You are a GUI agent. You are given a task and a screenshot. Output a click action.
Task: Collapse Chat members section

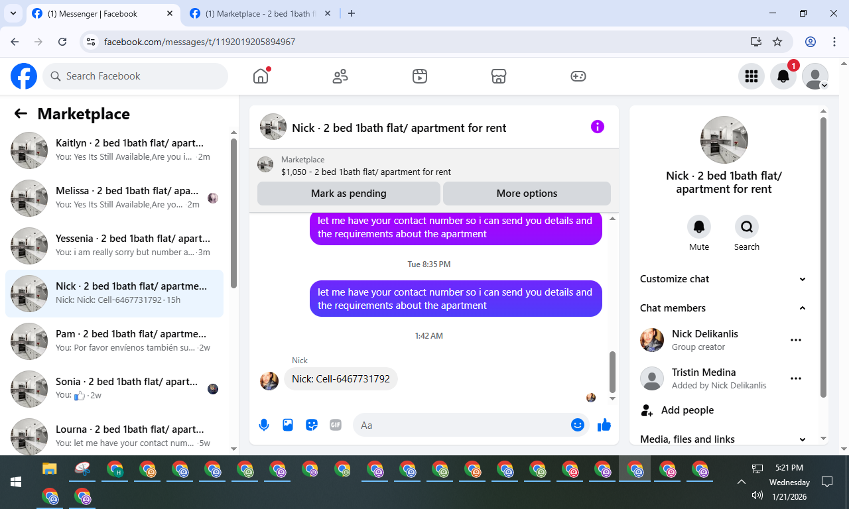(x=724, y=308)
